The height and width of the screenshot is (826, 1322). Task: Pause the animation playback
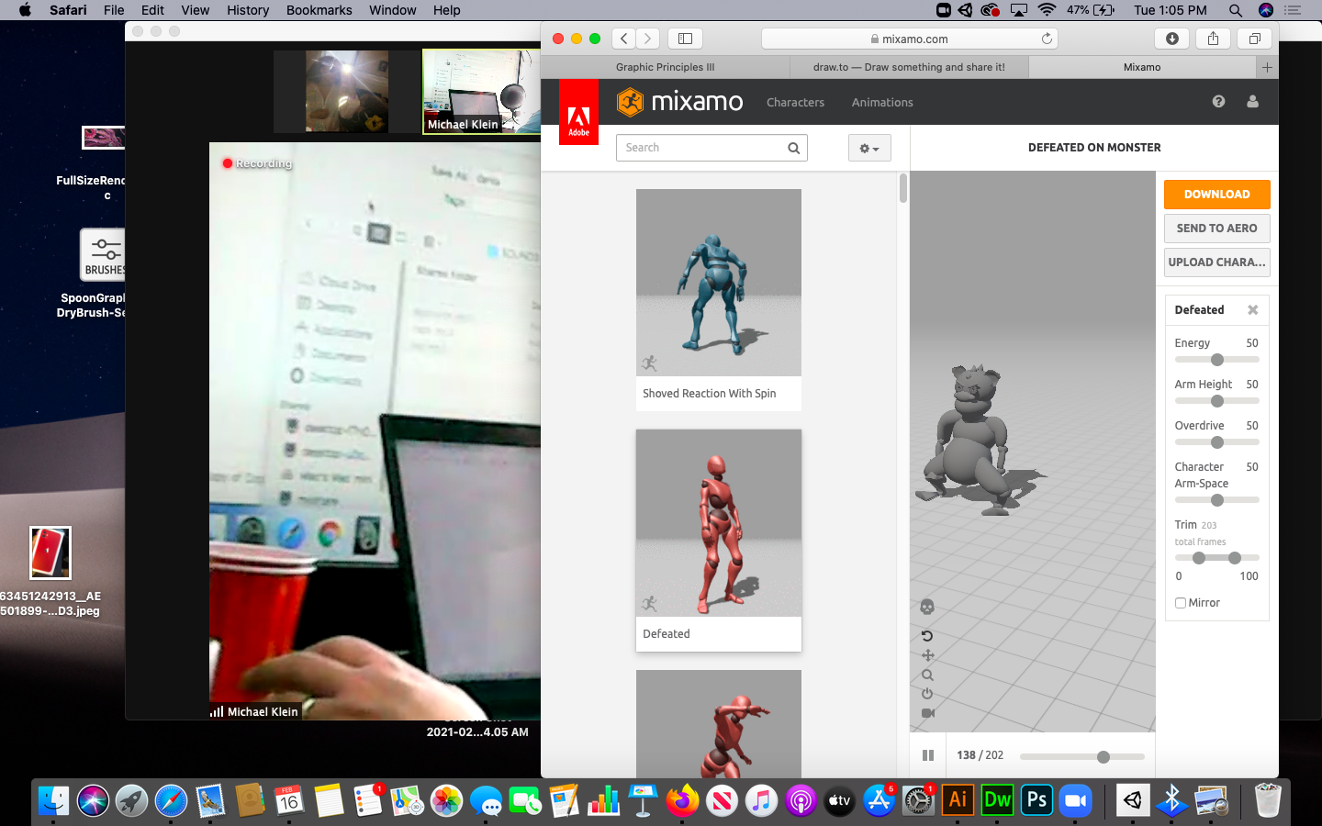coord(928,755)
